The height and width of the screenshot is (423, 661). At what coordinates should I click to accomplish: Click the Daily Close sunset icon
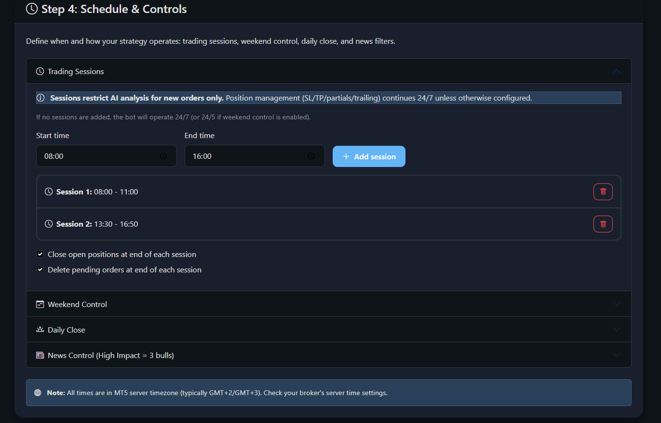click(x=40, y=330)
